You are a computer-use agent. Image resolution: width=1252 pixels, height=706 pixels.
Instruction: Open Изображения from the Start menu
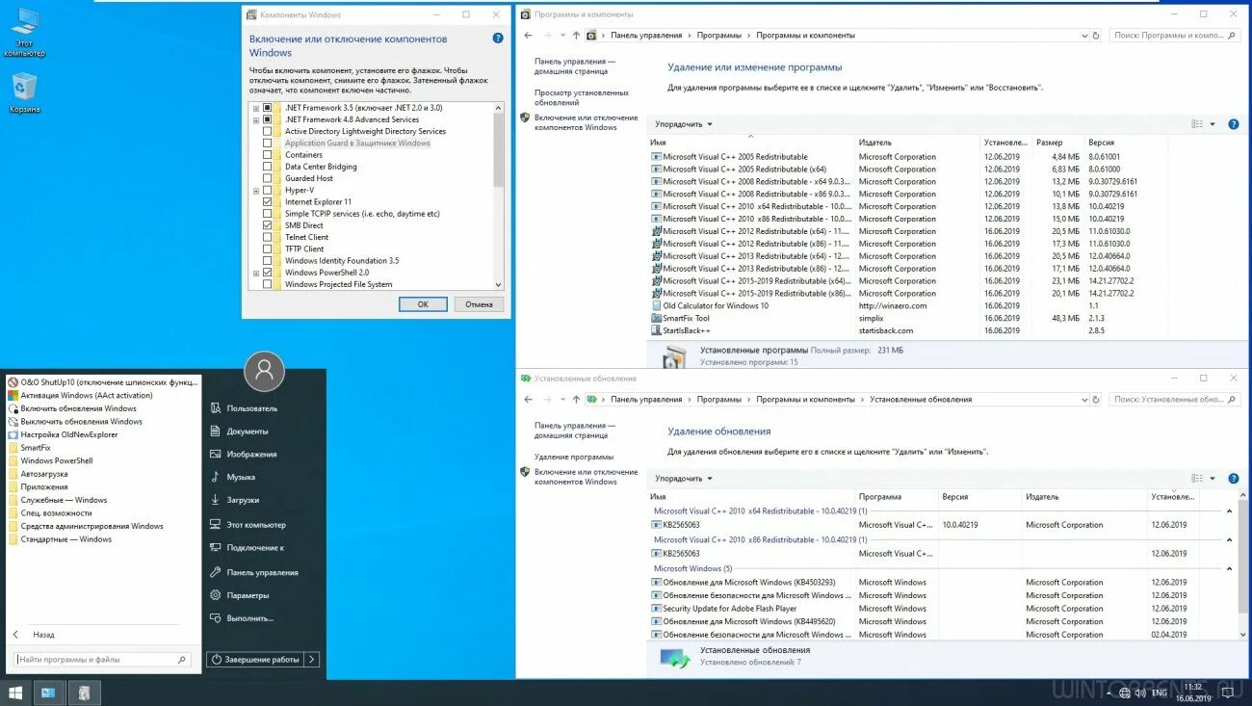pyautogui.click(x=251, y=455)
